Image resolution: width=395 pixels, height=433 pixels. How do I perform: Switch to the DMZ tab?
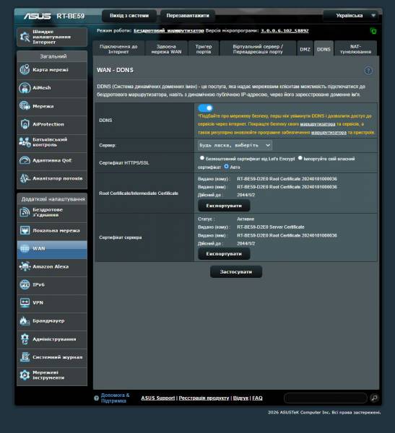(x=305, y=49)
